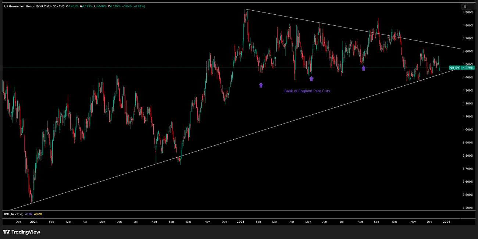Click the purple arrow marker near Feb 2025
The width and height of the screenshot is (478, 239).
[261, 85]
